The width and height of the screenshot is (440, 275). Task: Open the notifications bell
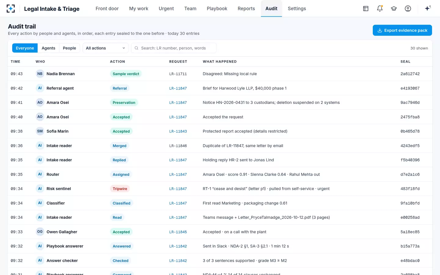tap(380, 9)
